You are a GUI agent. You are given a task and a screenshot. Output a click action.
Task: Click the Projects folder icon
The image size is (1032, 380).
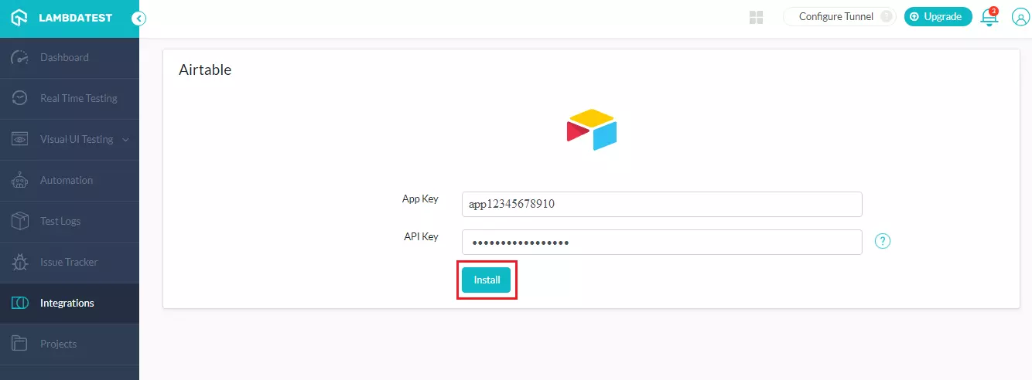click(x=20, y=344)
